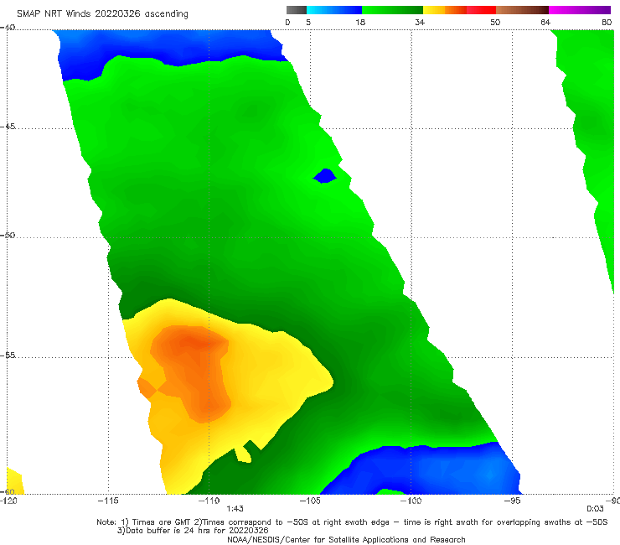Click the gray segment of the color bar
This screenshot has height=545, width=620.
(x=297, y=10)
